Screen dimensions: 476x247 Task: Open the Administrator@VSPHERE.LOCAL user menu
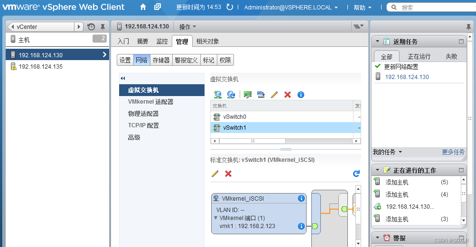pyautogui.click(x=291, y=7)
